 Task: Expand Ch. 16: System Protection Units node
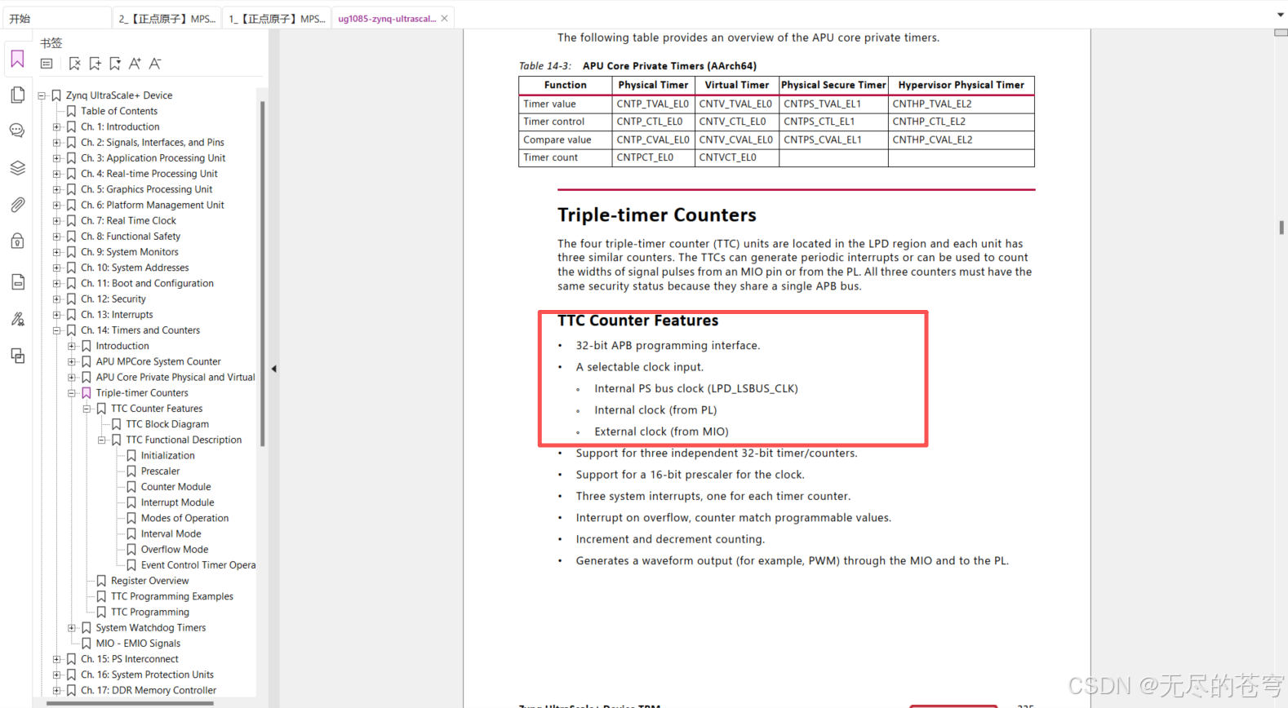pos(56,675)
